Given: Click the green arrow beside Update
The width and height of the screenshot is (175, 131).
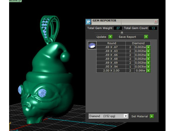Looking at the screenshot, I should pyautogui.click(x=110, y=37).
